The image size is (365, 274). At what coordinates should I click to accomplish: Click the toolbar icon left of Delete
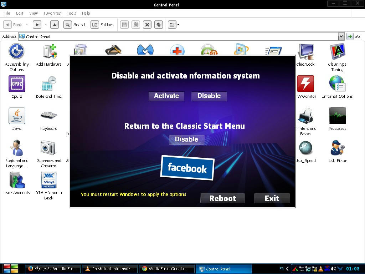(x=136, y=25)
